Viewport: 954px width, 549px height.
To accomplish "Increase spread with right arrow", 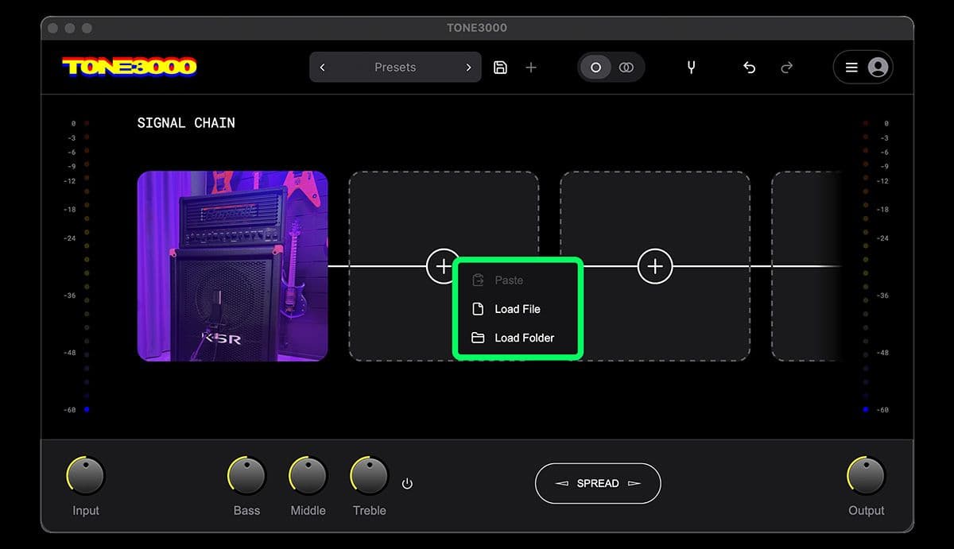I will tap(634, 483).
